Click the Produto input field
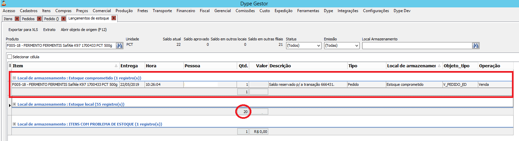 pos(61,45)
